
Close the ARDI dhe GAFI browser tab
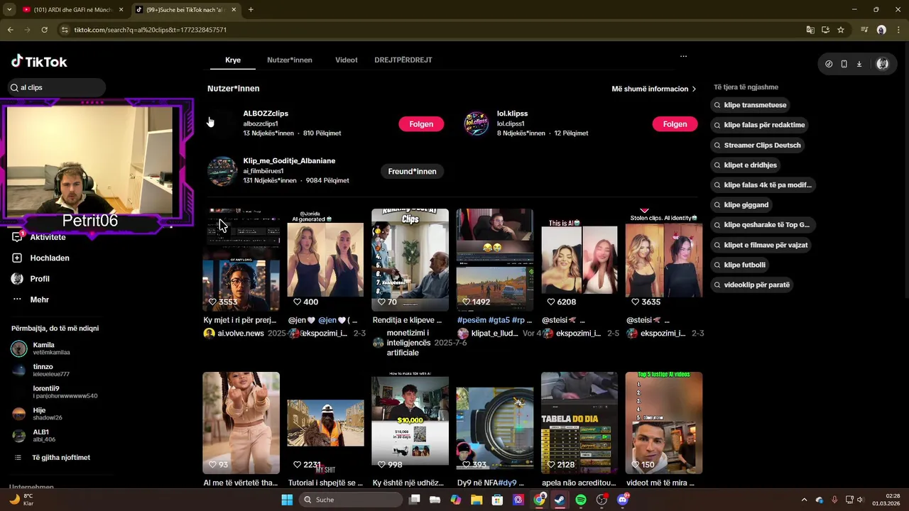pyautogui.click(x=121, y=9)
